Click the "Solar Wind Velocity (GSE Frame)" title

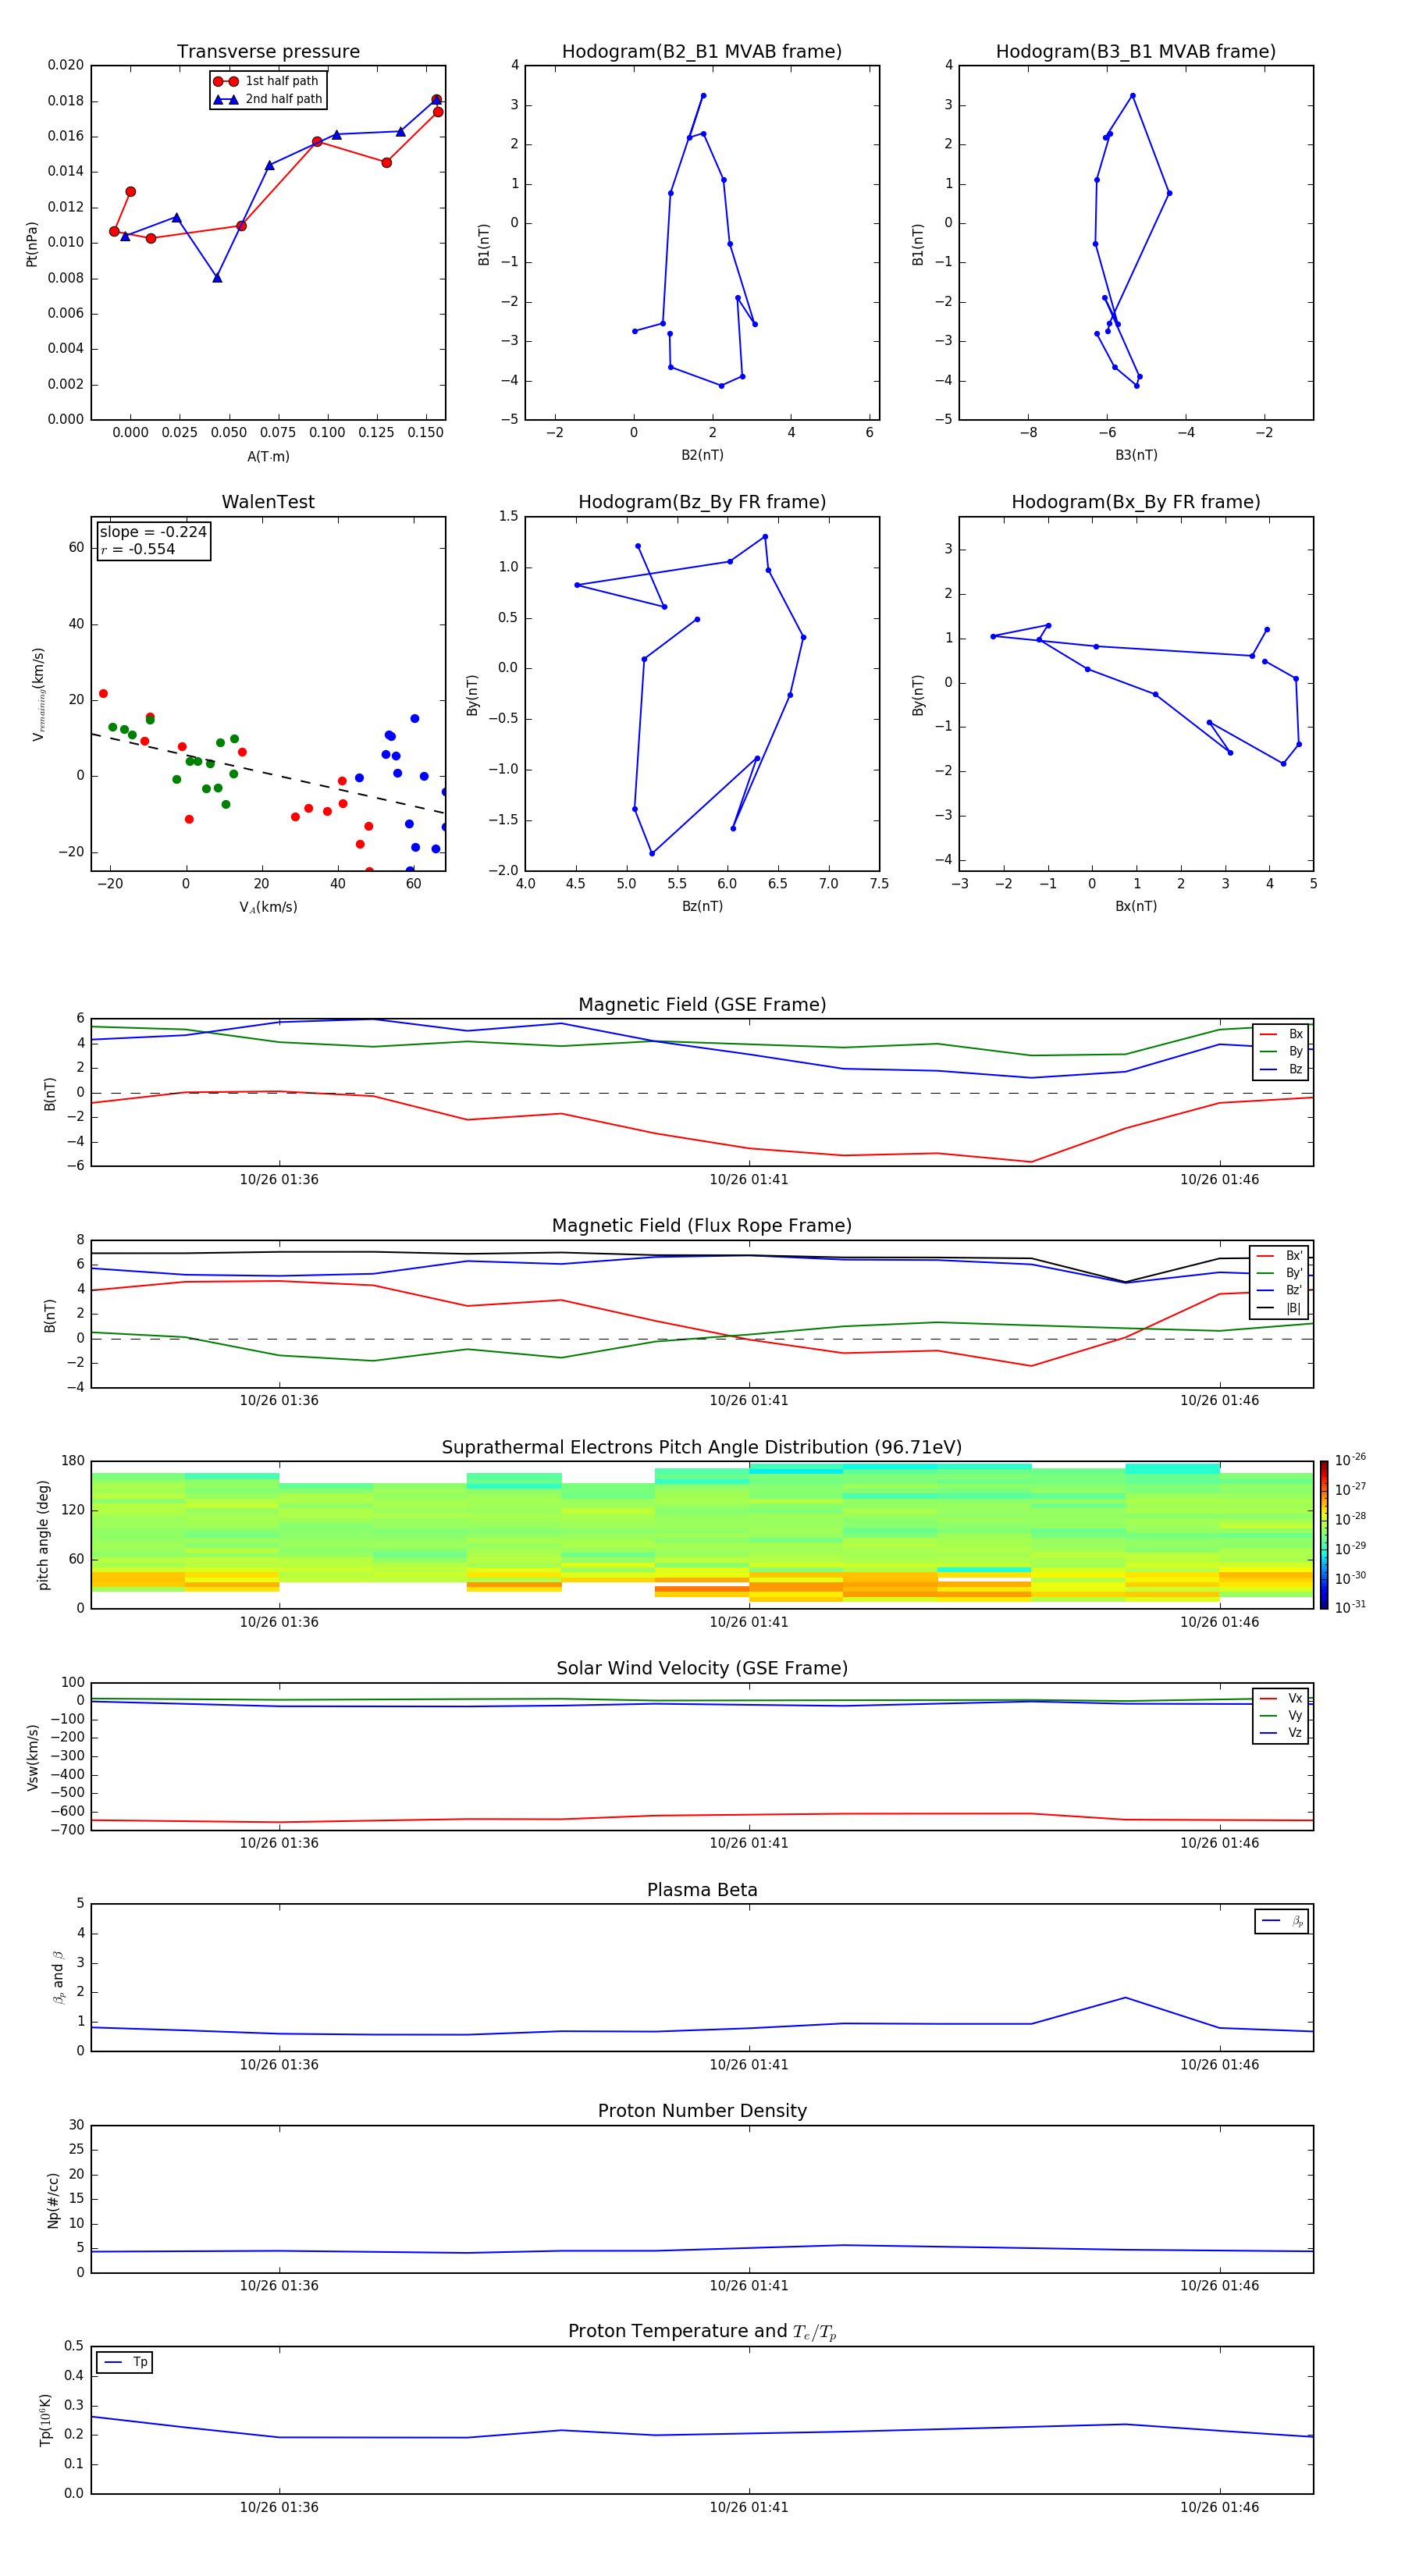pos(702,1669)
